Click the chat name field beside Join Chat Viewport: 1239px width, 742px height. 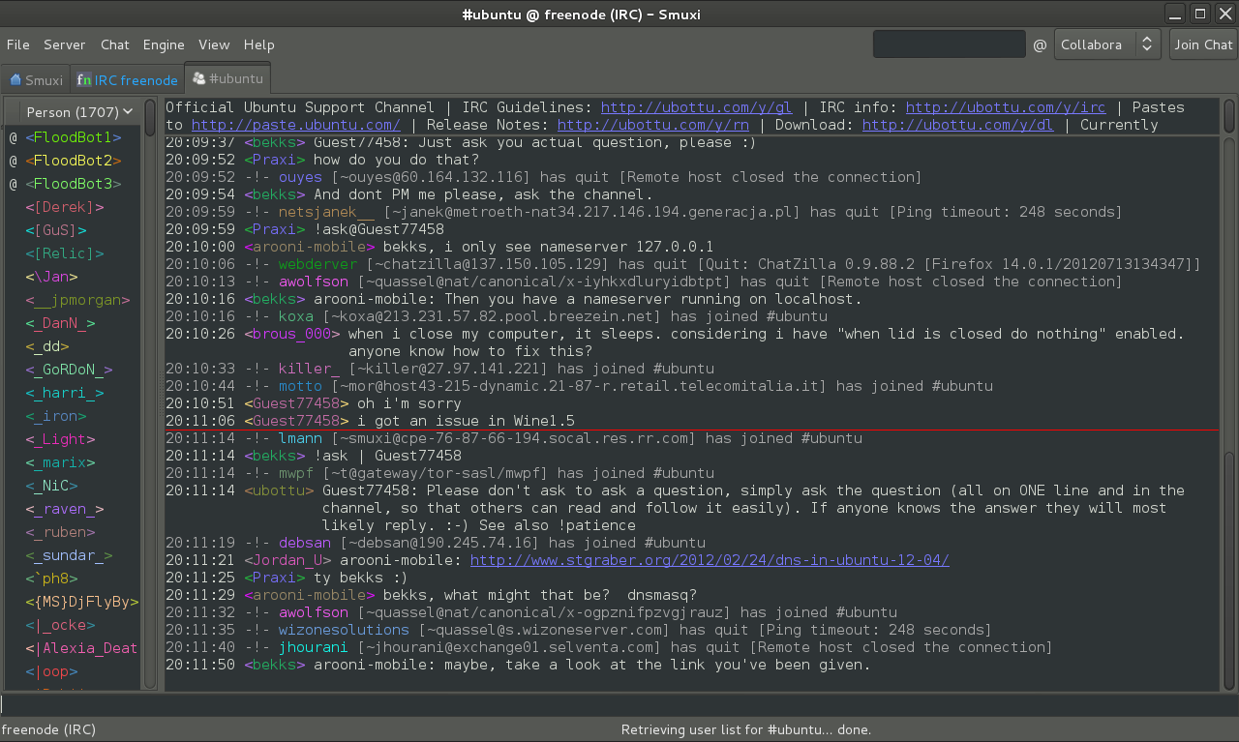pyautogui.click(x=949, y=45)
